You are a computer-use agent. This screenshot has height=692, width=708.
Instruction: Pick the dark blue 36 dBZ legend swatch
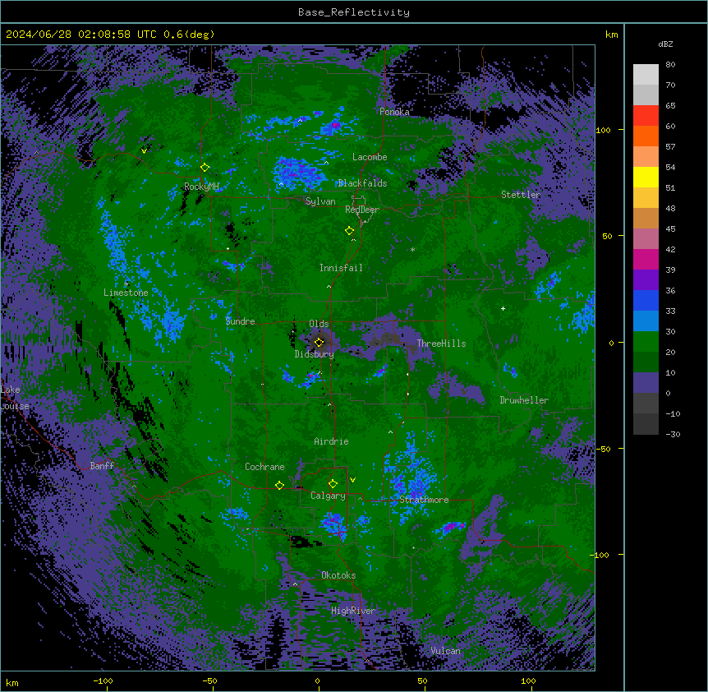(646, 300)
